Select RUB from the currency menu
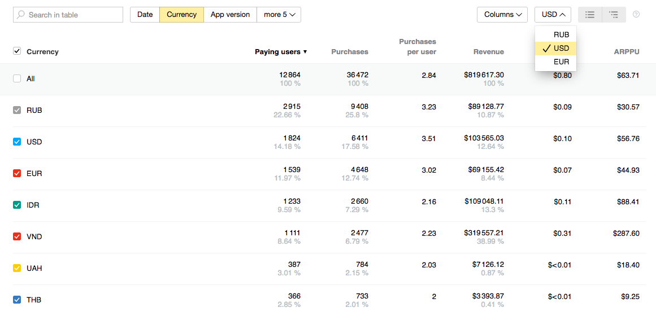Screen dimensions: 656x316 pyautogui.click(x=561, y=35)
